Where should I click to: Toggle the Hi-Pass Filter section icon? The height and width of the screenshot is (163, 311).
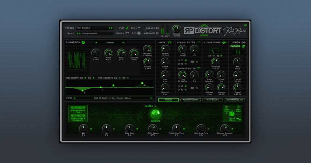tap(198, 42)
